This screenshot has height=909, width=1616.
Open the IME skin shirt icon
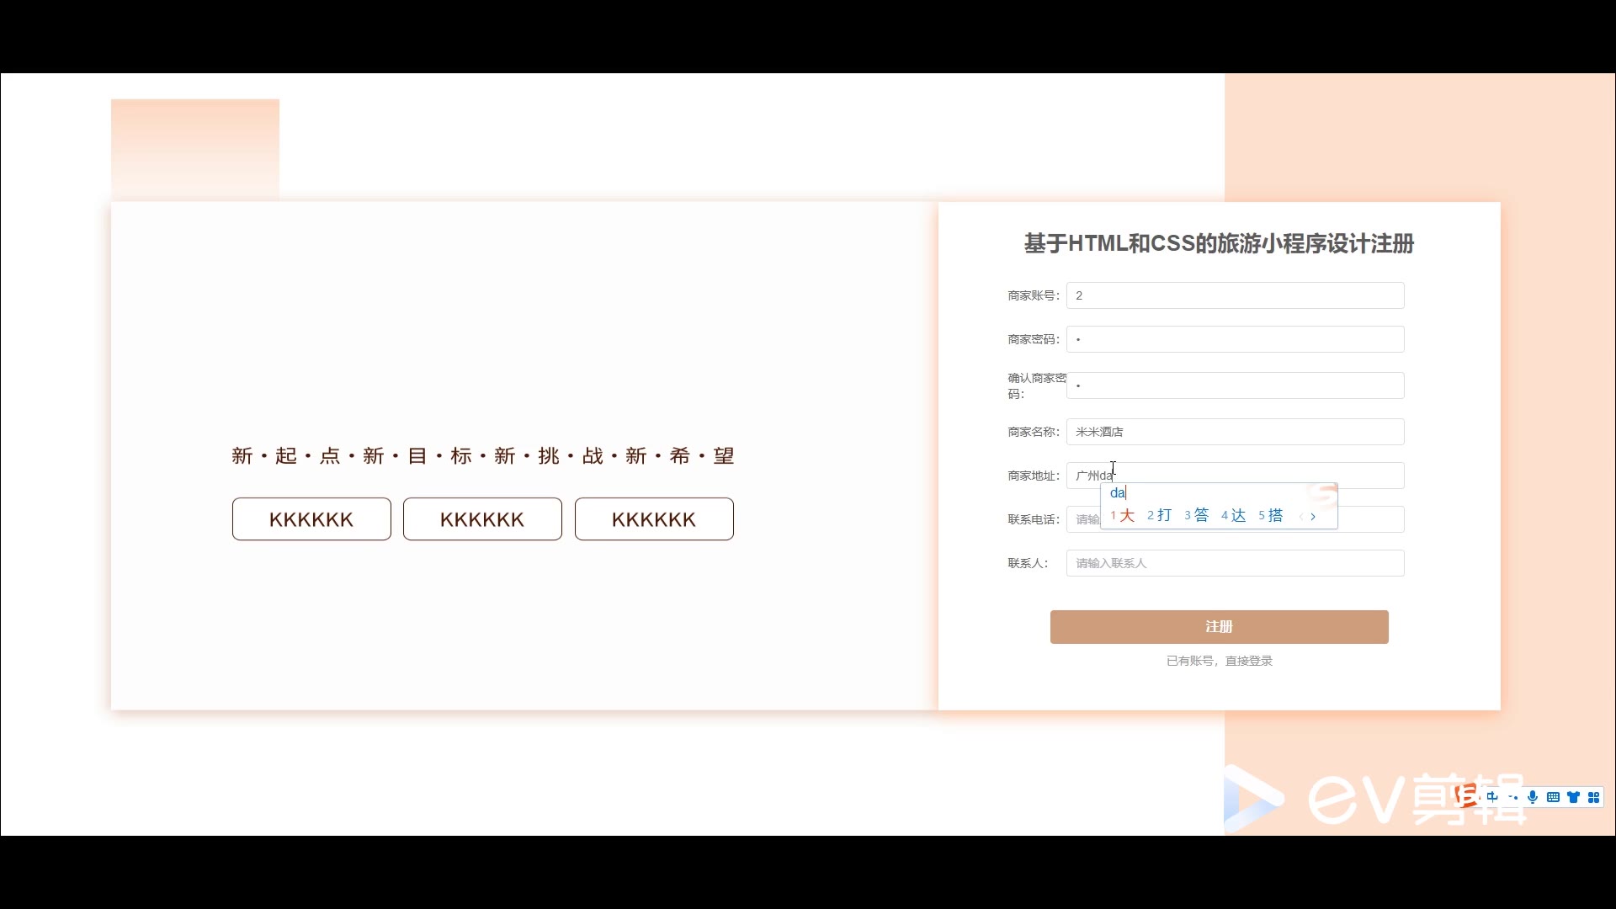(1573, 797)
